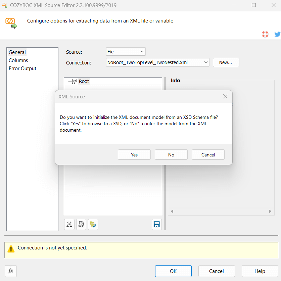Cancel the XML Source prompt

point(208,155)
